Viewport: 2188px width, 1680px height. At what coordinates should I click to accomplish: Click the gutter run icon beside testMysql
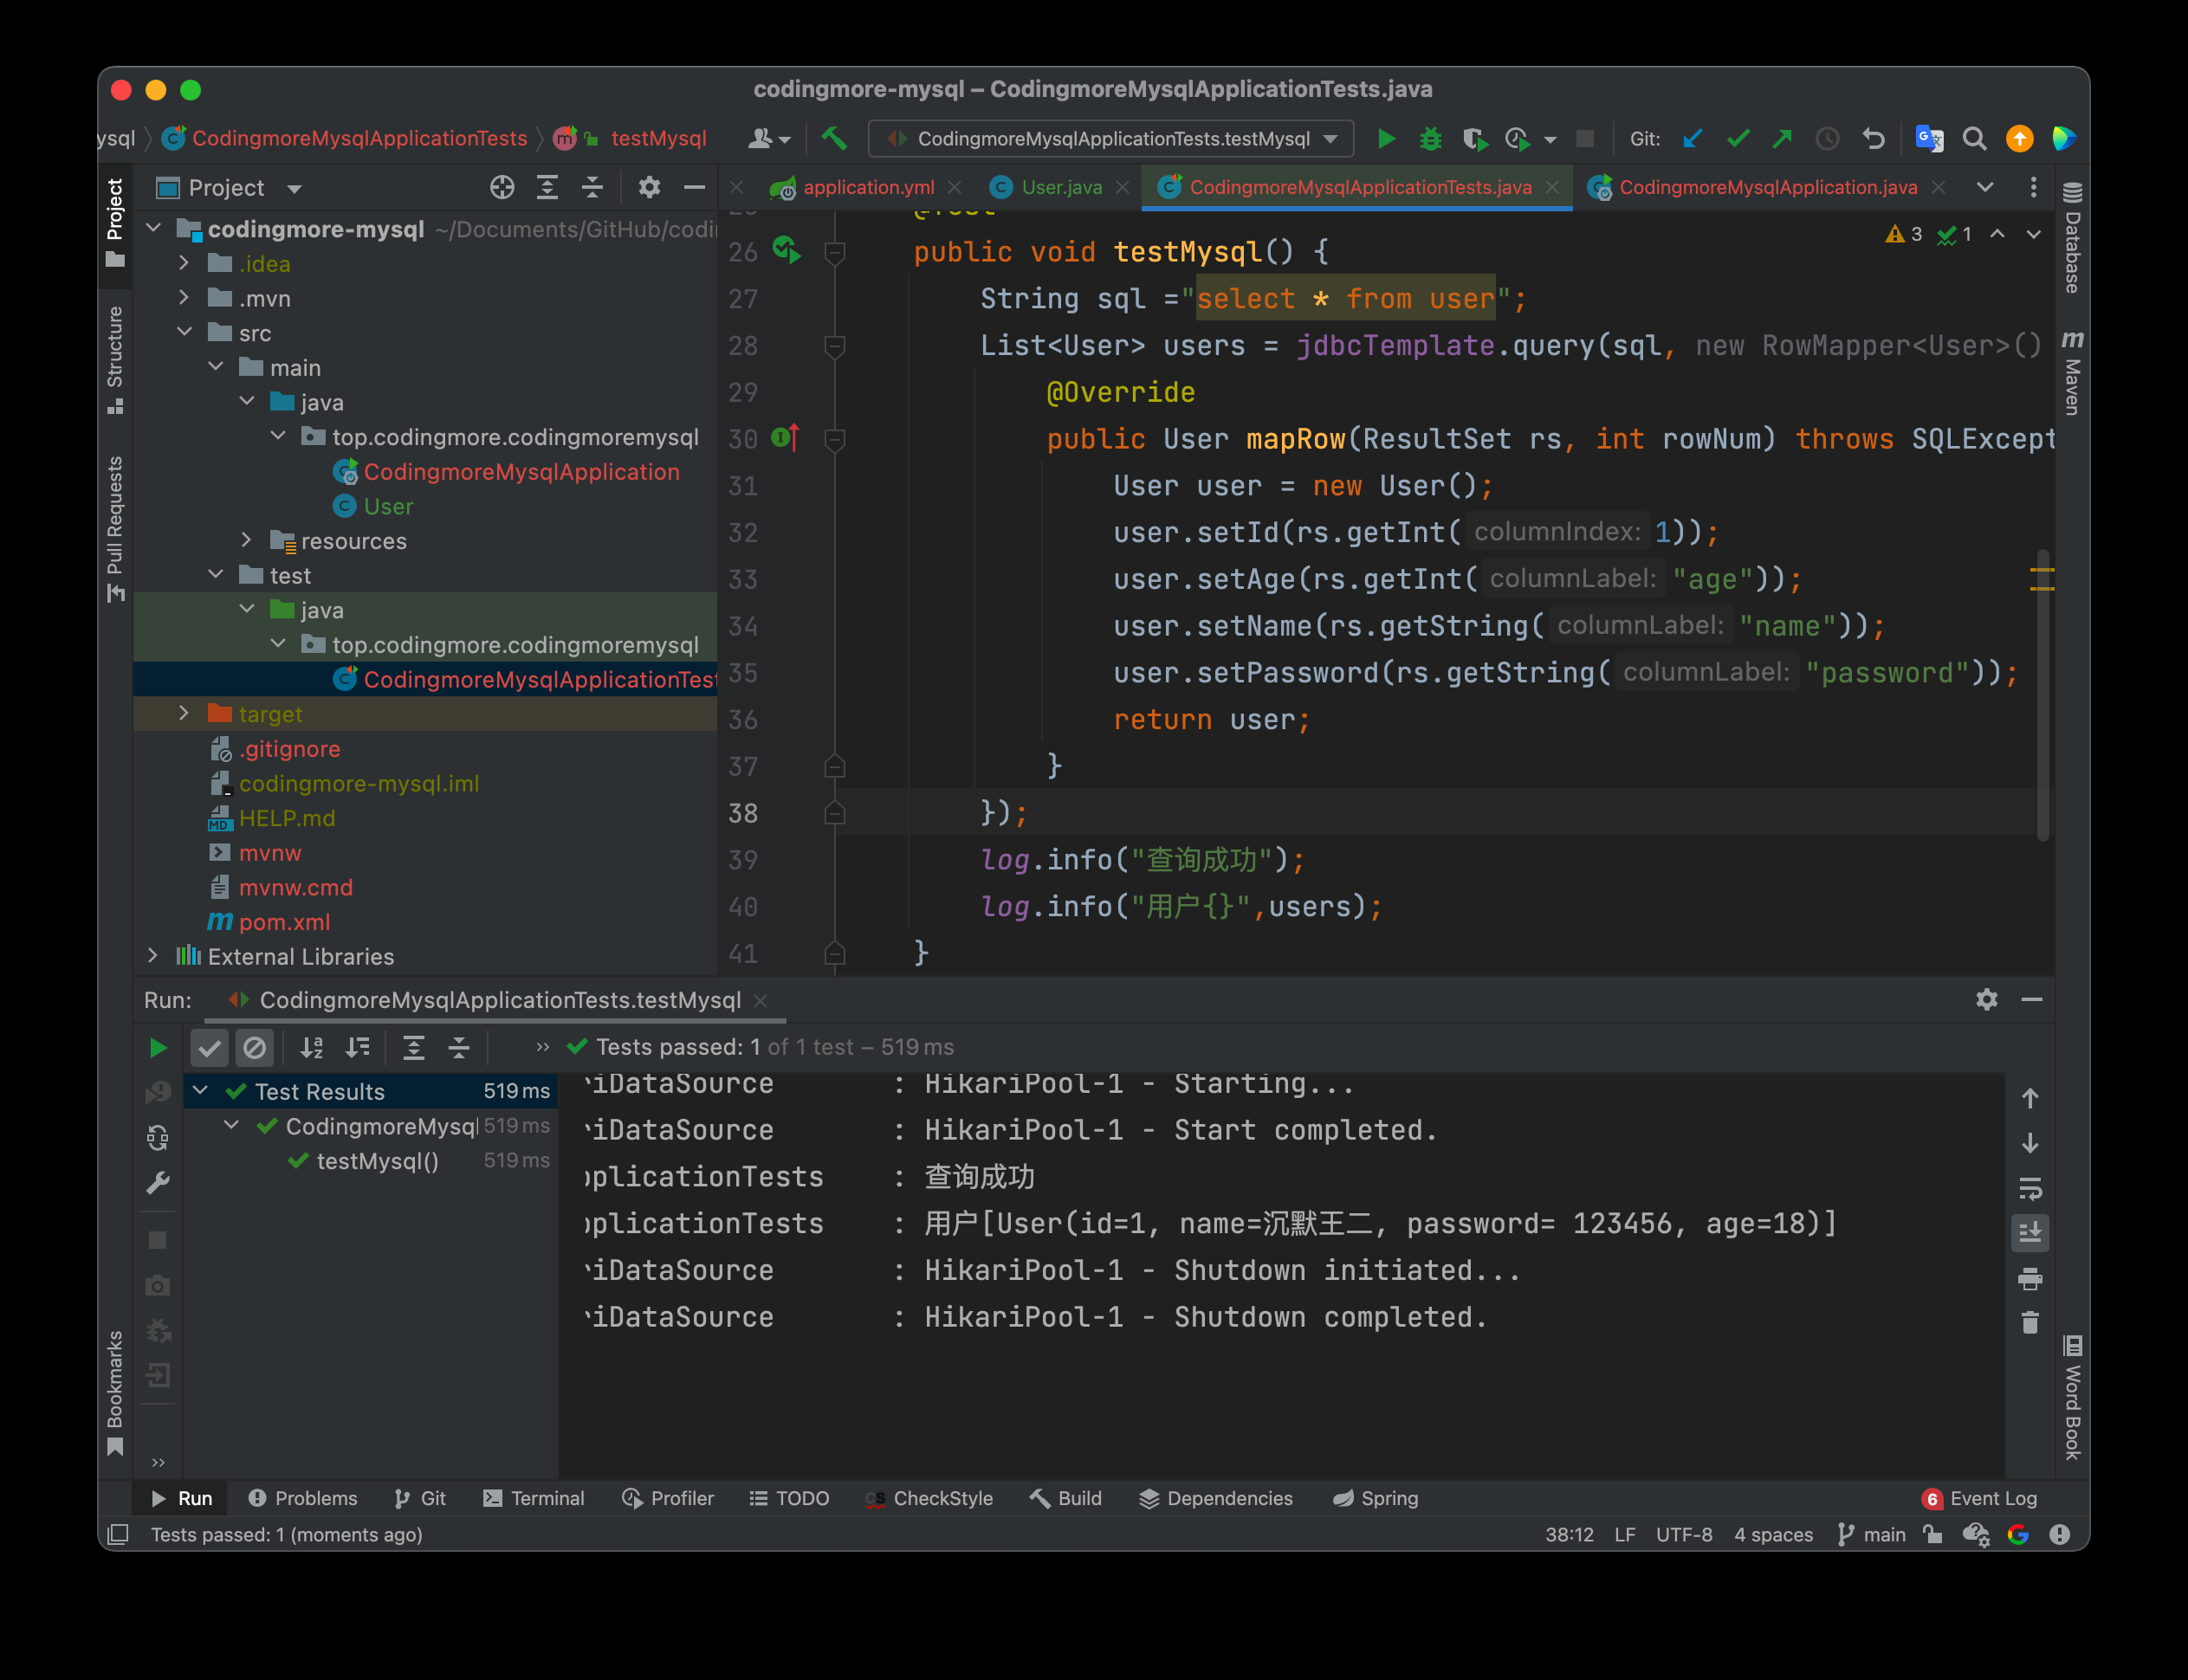click(x=787, y=250)
